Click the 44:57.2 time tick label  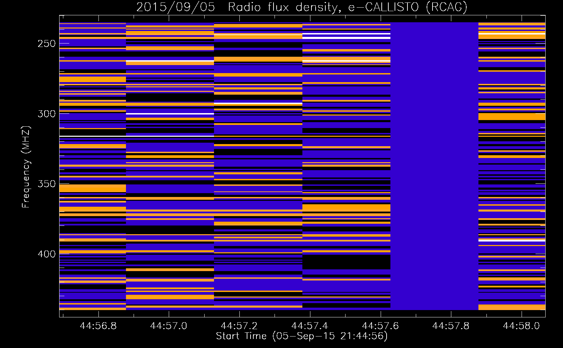(x=239, y=326)
